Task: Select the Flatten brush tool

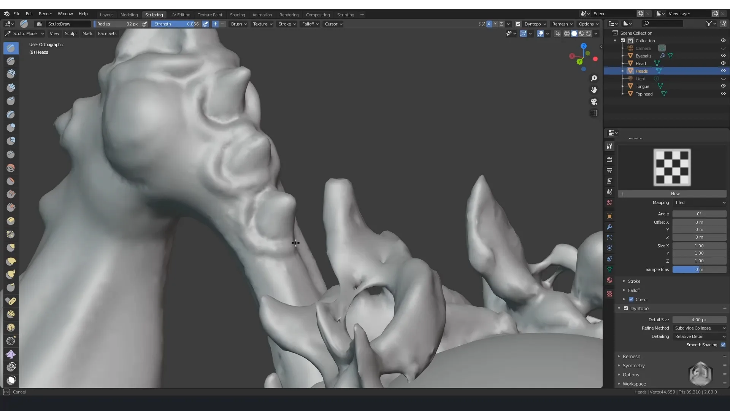Action: pos(11,181)
